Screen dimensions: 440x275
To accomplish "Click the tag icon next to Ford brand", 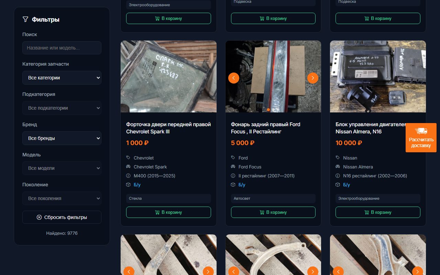I will [x=233, y=158].
